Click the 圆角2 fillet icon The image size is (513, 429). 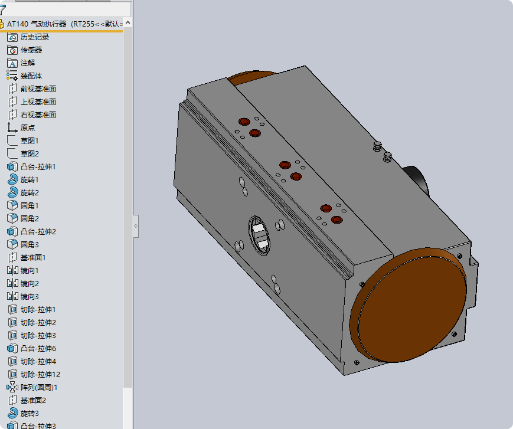point(12,218)
